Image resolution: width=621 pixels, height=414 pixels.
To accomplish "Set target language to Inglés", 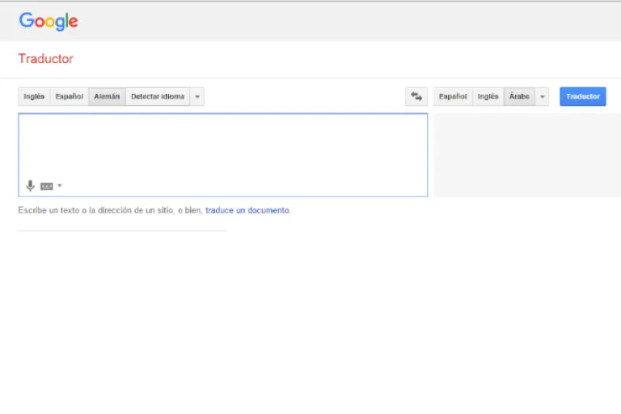I will (x=488, y=96).
